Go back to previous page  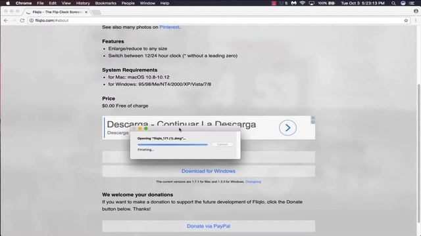(6, 20)
